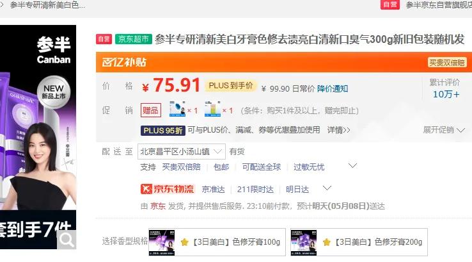Click the 京东物流 logo icon
472x262 pixels.
[x=146, y=189]
